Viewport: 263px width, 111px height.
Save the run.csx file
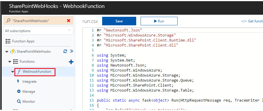coord(119,21)
